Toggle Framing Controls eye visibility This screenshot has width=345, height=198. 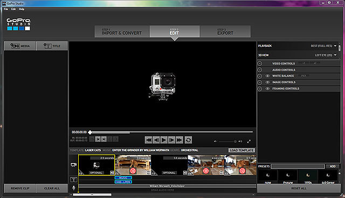click(267, 89)
